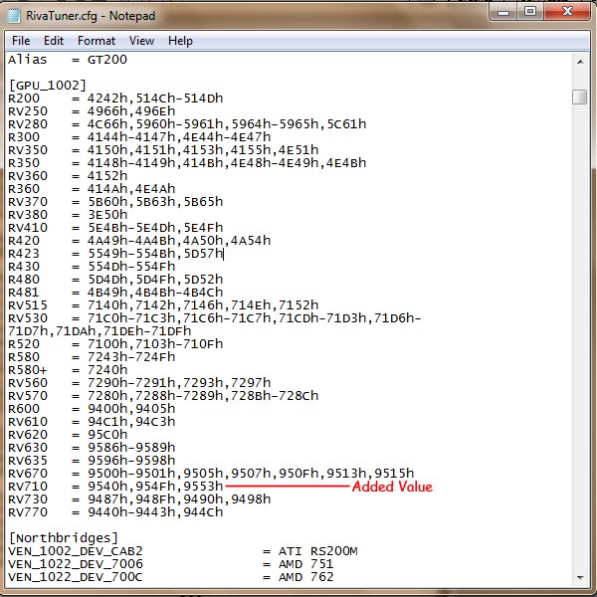Viewport: 597px width, 597px height.
Task: Place cursor on the RV250 line
Action: pos(92,111)
